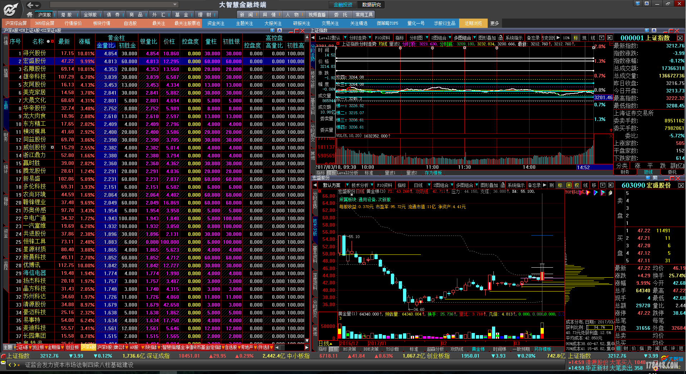
Task: Click the back arrow navigation button
Action: [30, 5]
